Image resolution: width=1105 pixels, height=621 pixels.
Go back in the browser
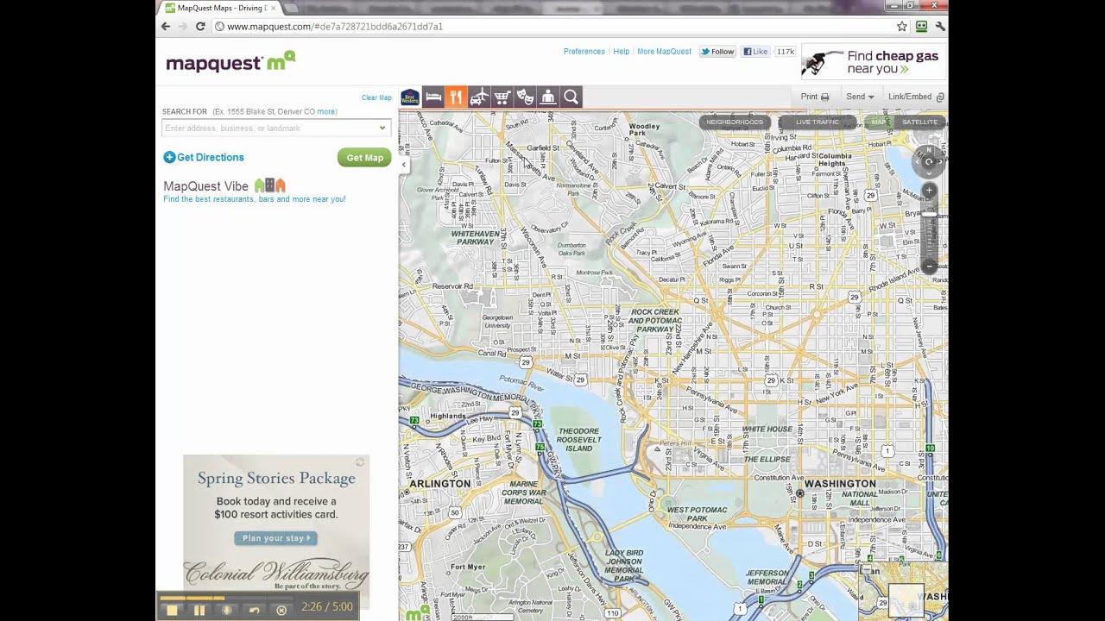tap(166, 27)
